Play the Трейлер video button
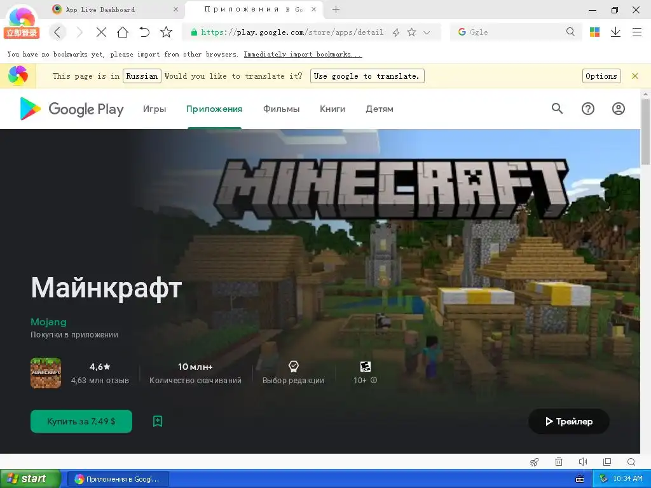Viewport: 651px width, 488px height. [x=569, y=422]
